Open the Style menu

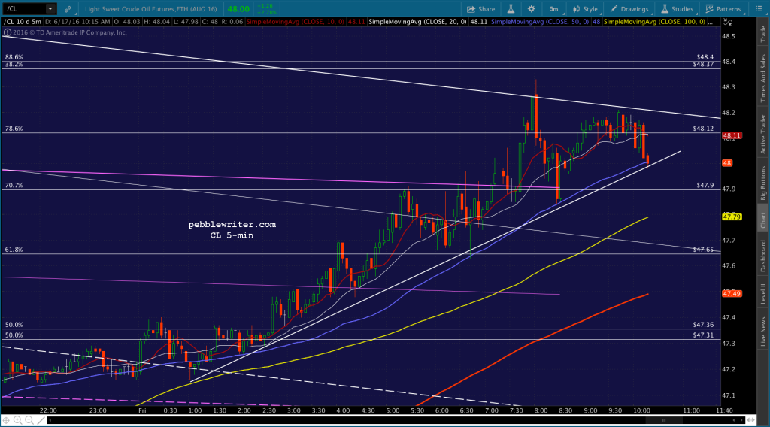click(x=585, y=9)
